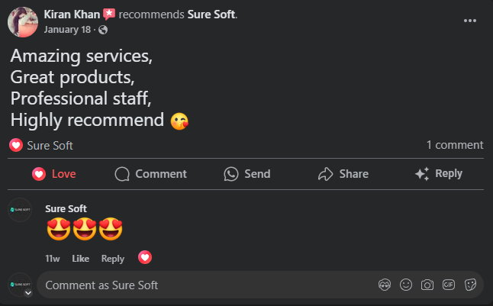493x306 pixels.
Task: Attach a photo using camera icon
Action: coord(427,285)
